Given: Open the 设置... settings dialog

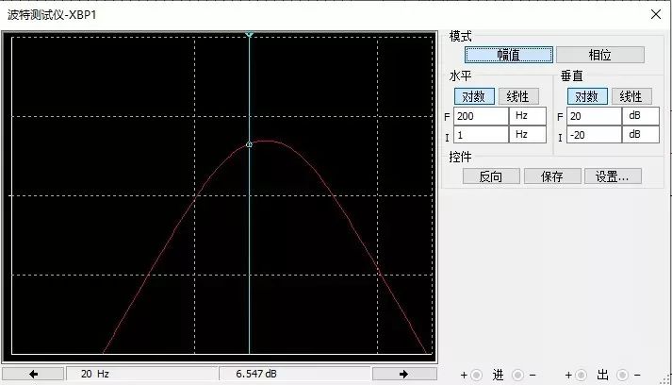Looking at the screenshot, I should [x=613, y=176].
